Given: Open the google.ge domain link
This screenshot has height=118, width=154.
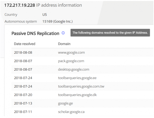Looking at the screenshot, I should [x=65, y=103].
